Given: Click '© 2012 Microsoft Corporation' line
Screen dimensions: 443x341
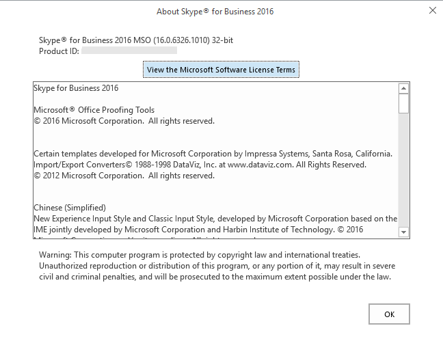Looking at the screenshot, I should [x=124, y=176].
